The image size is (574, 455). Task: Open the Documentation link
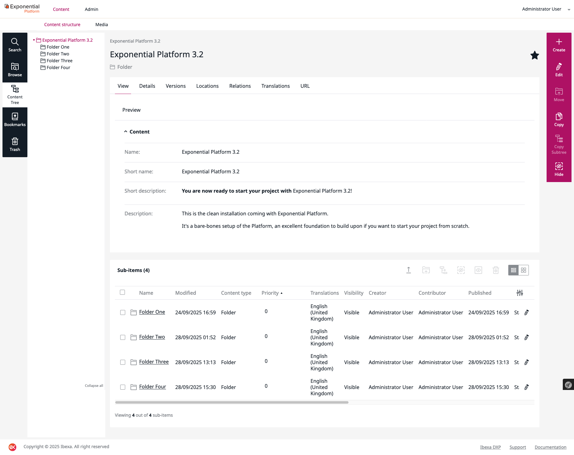click(550, 447)
